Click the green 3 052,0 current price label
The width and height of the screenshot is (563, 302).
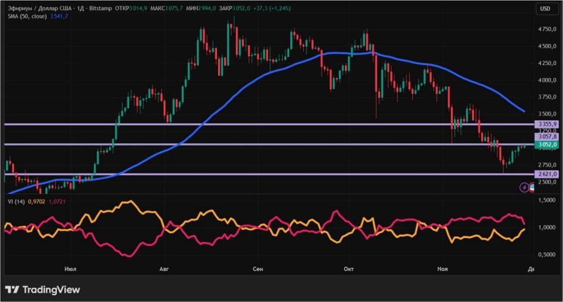tap(545, 144)
